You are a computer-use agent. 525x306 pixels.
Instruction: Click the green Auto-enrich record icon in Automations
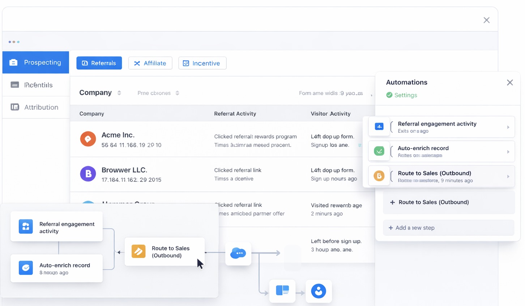pyautogui.click(x=379, y=151)
